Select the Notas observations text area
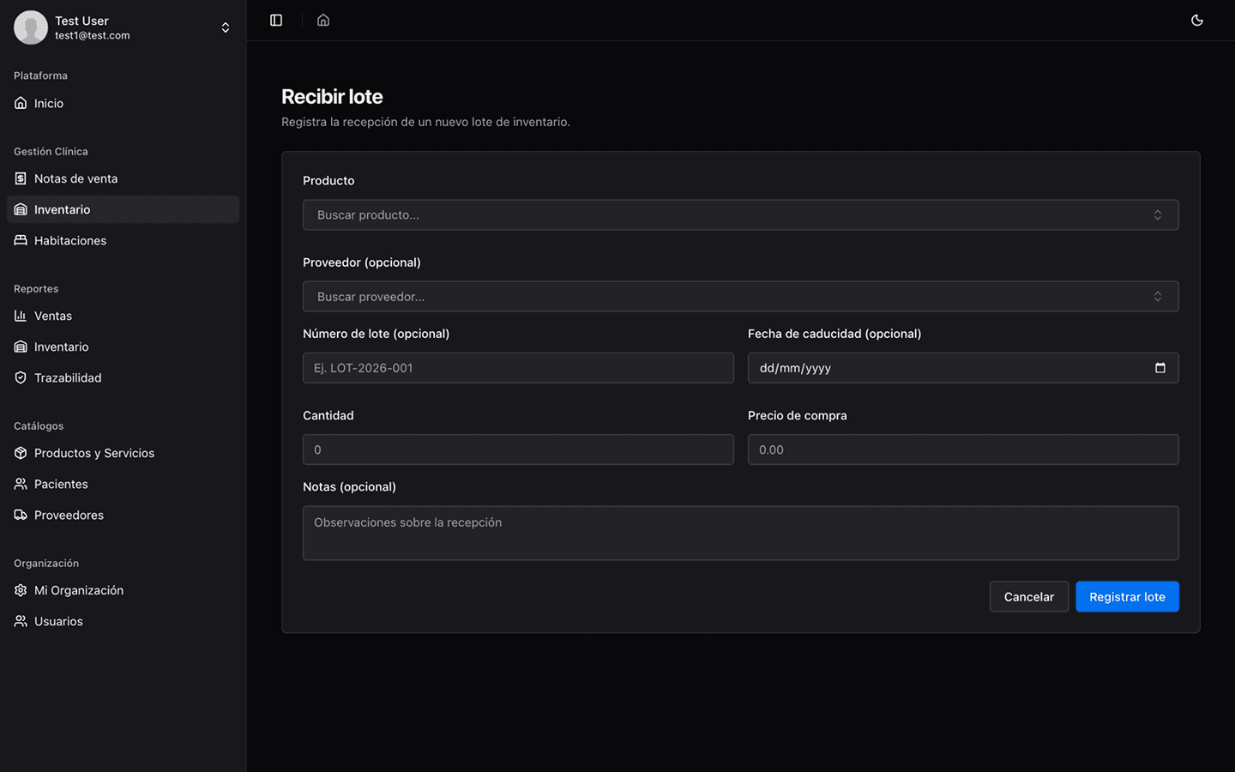 740,533
